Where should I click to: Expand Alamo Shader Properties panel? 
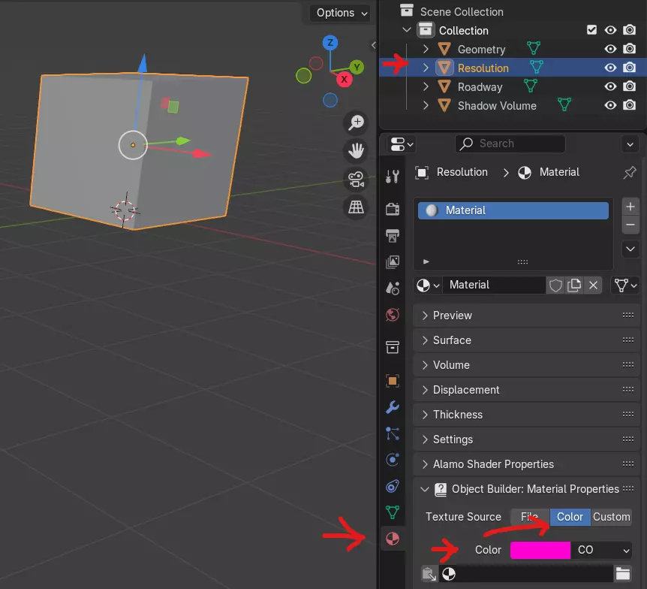tap(493, 464)
